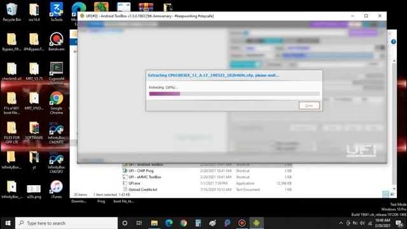Open Task View on the taskbar

139,223
